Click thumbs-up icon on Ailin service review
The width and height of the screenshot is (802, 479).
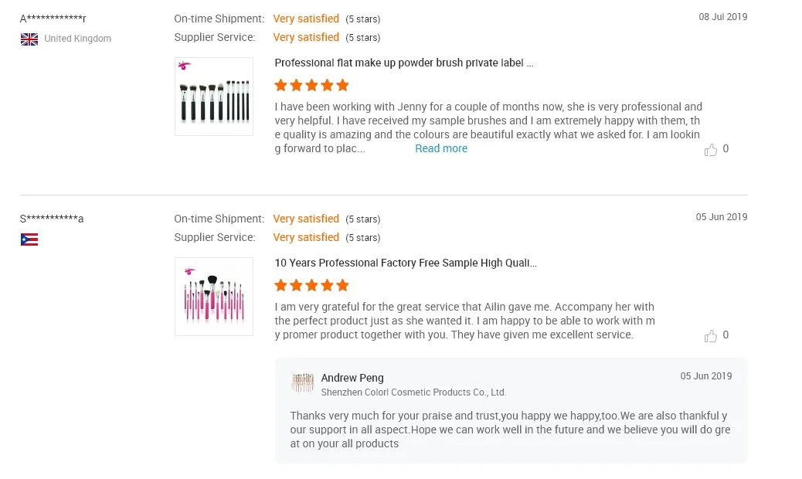[x=711, y=336]
